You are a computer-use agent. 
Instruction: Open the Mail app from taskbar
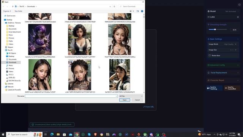(71, 134)
